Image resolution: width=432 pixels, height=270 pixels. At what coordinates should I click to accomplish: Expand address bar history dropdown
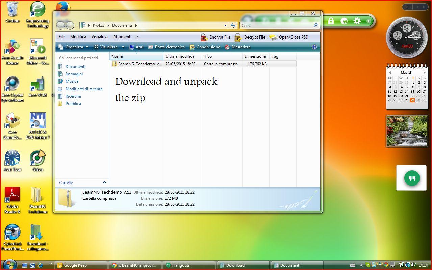coord(226,25)
